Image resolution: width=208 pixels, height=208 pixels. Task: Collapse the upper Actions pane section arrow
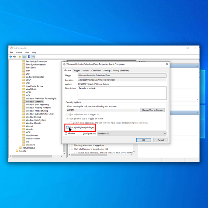coord(197,66)
